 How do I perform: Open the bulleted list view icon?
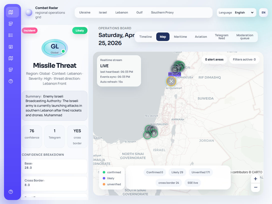tap(11, 35)
